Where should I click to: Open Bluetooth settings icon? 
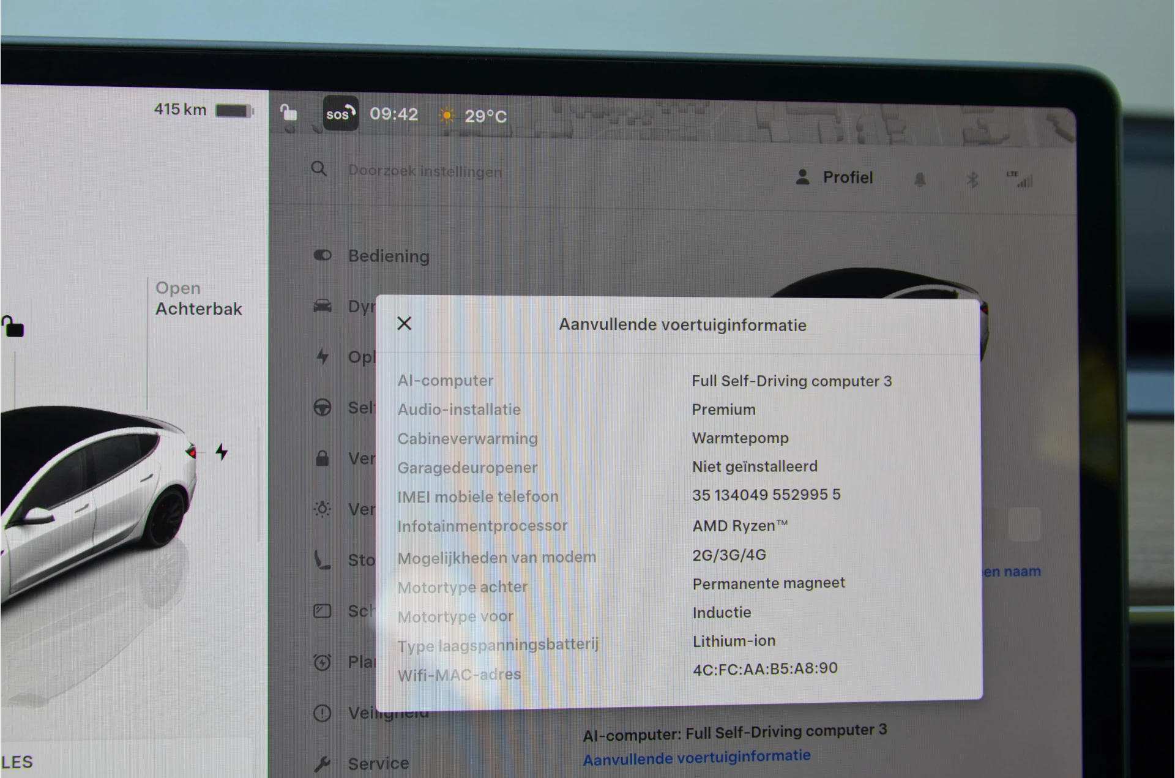(x=972, y=180)
